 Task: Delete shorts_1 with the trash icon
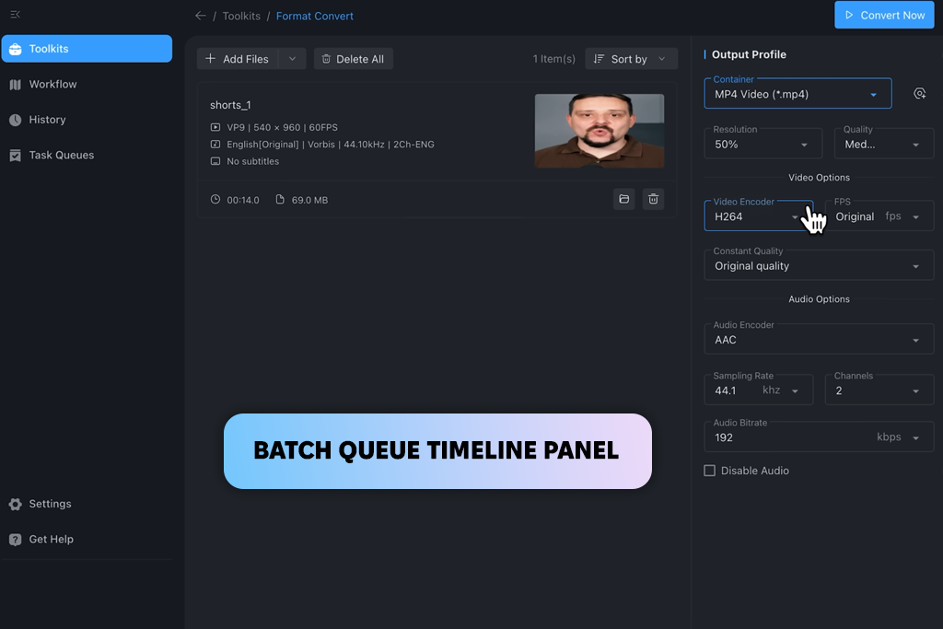pyautogui.click(x=653, y=199)
